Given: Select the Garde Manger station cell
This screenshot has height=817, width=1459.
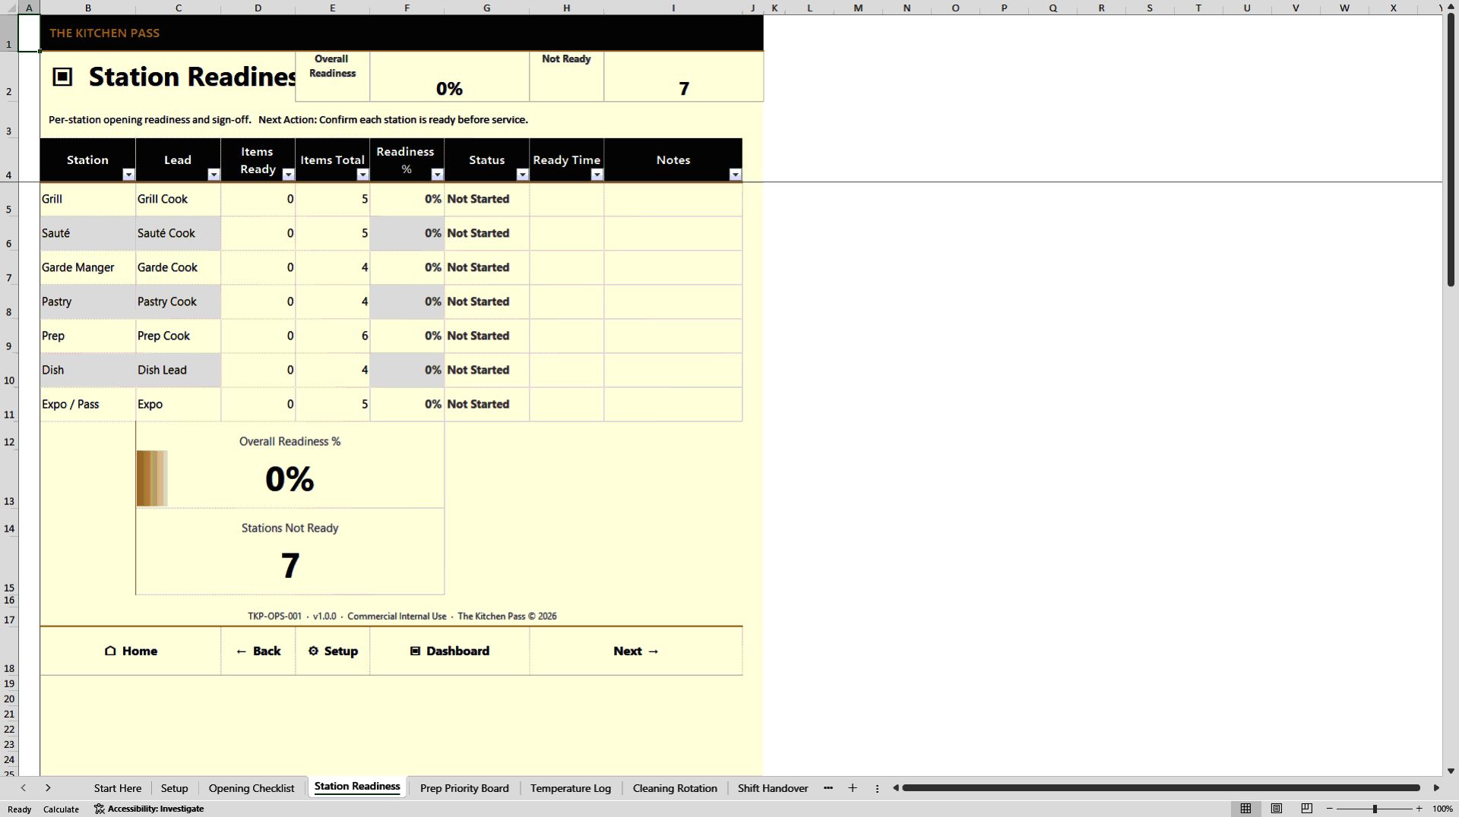Looking at the screenshot, I should pos(88,267).
